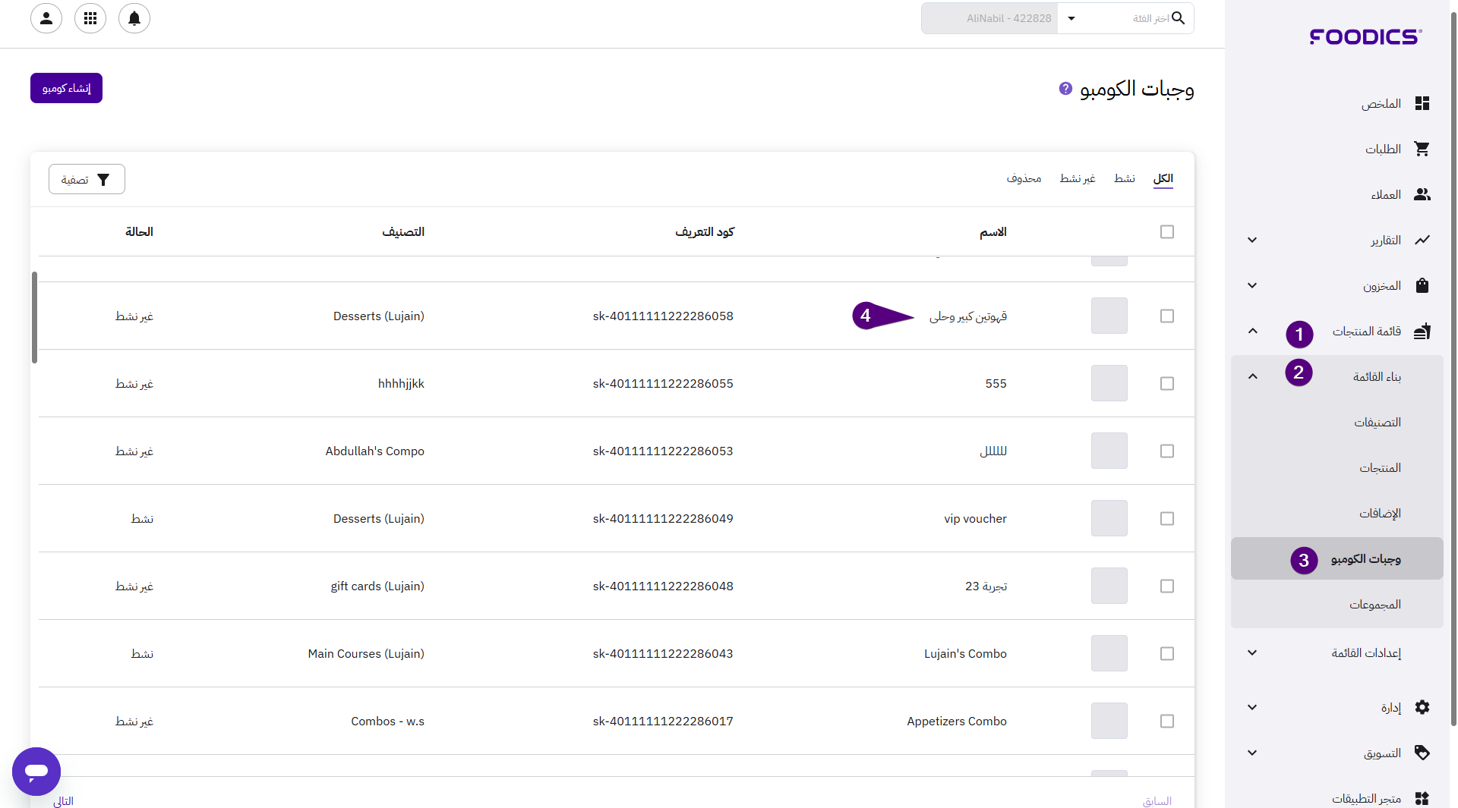Open the notifications bell

134,18
